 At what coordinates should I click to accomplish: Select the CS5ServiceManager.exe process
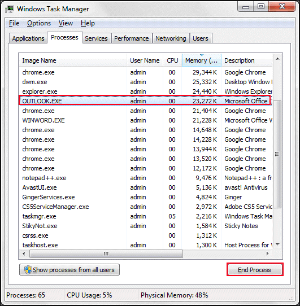pos(146,207)
